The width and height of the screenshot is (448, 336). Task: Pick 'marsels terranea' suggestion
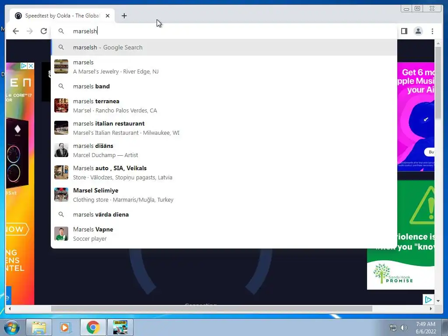pos(224,106)
